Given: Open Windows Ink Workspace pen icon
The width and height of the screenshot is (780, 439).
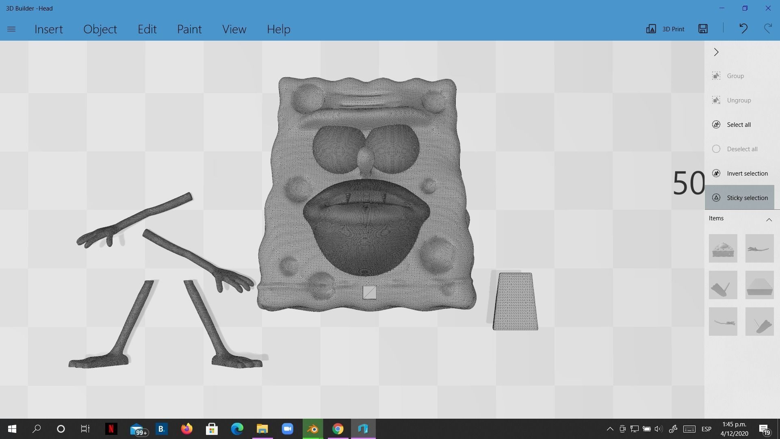Looking at the screenshot, I should pos(673,429).
